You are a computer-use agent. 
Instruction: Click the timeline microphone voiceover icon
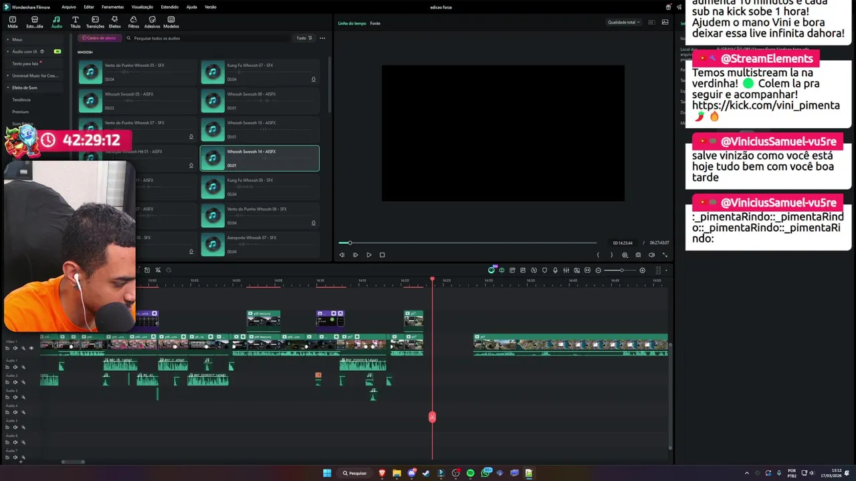[555, 270]
